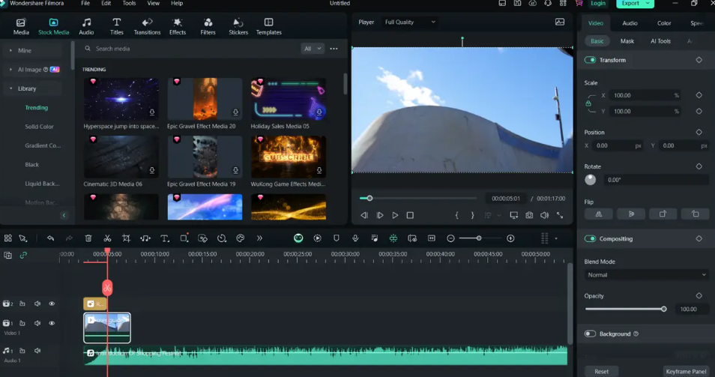Toggle the Transform switch off
Screen dimensions: 715x377
tap(591, 60)
